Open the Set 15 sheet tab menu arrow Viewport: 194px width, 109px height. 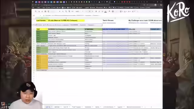pos(52,107)
